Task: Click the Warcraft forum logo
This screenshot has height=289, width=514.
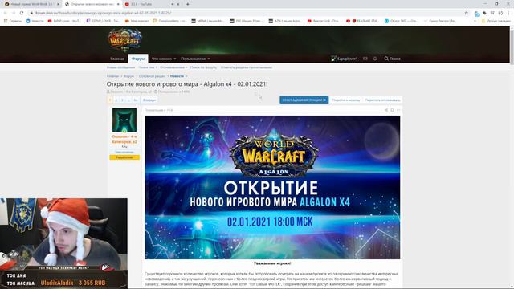Action: pos(125,40)
